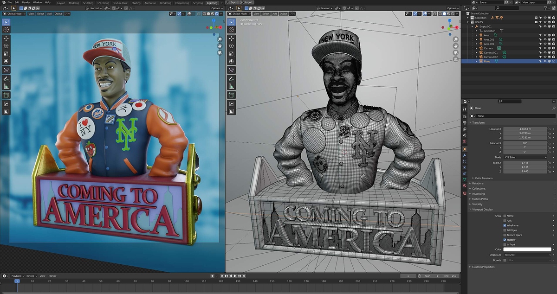Screen dimensions: 557x294
Task: Open the Display As Textured dropdown
Action: point(528,255)
